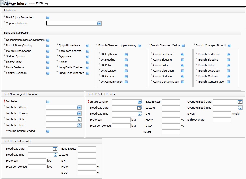Click Intubated Time spinner arrows
The height and width of the screenshot is (179, 246).
pyautogui.click(x=79, y=125)
